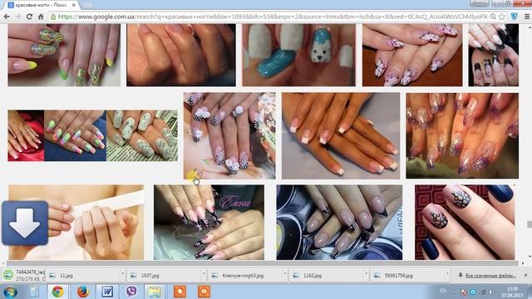Open the three-photo nail collage image
This screenshot has height=299, width=532.
coord(92,135)
